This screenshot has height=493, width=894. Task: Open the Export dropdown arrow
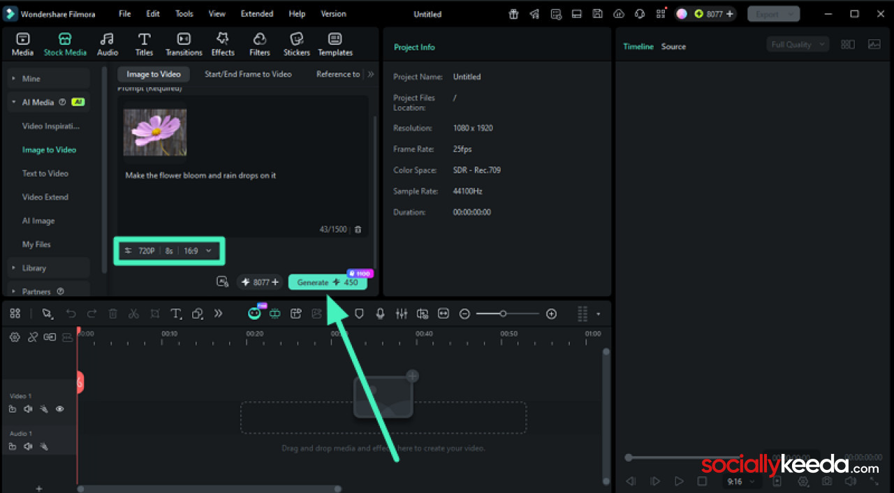pyautogui.click(x=791, y=14)
